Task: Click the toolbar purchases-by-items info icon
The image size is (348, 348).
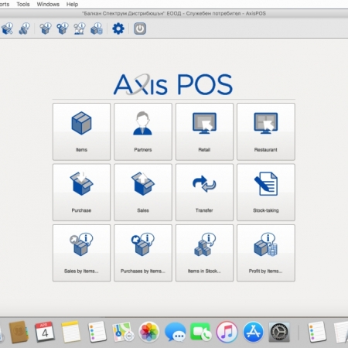Action: (63, 29)
